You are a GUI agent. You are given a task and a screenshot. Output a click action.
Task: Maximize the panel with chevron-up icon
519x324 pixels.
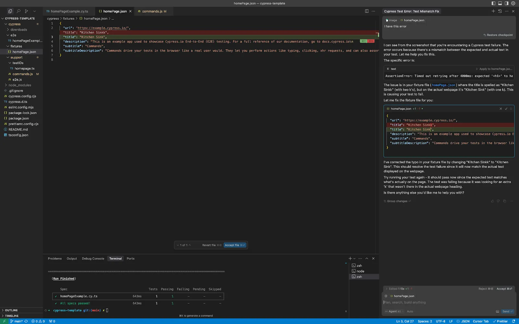pos(367,259)
